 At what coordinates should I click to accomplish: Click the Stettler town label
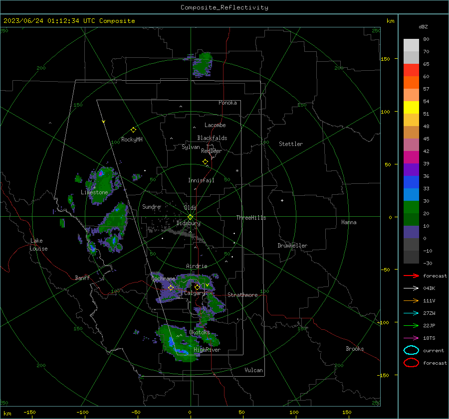point(291,144)
